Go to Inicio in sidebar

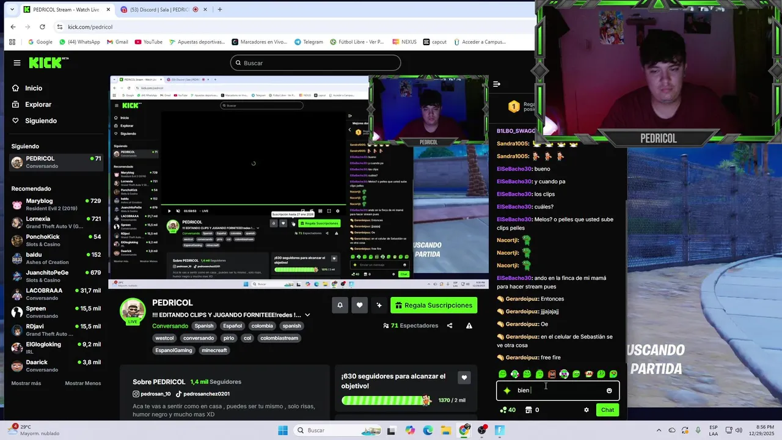(34, 88)
